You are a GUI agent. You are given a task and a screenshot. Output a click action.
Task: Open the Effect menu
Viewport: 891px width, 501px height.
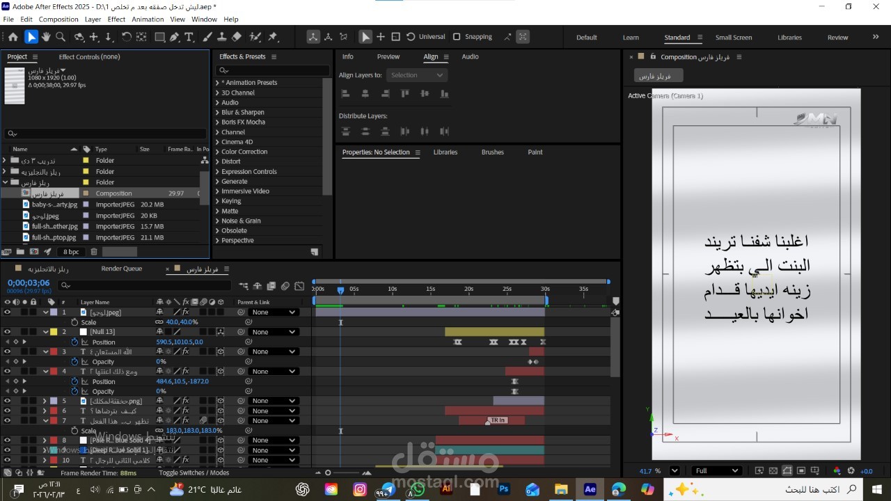116,19
